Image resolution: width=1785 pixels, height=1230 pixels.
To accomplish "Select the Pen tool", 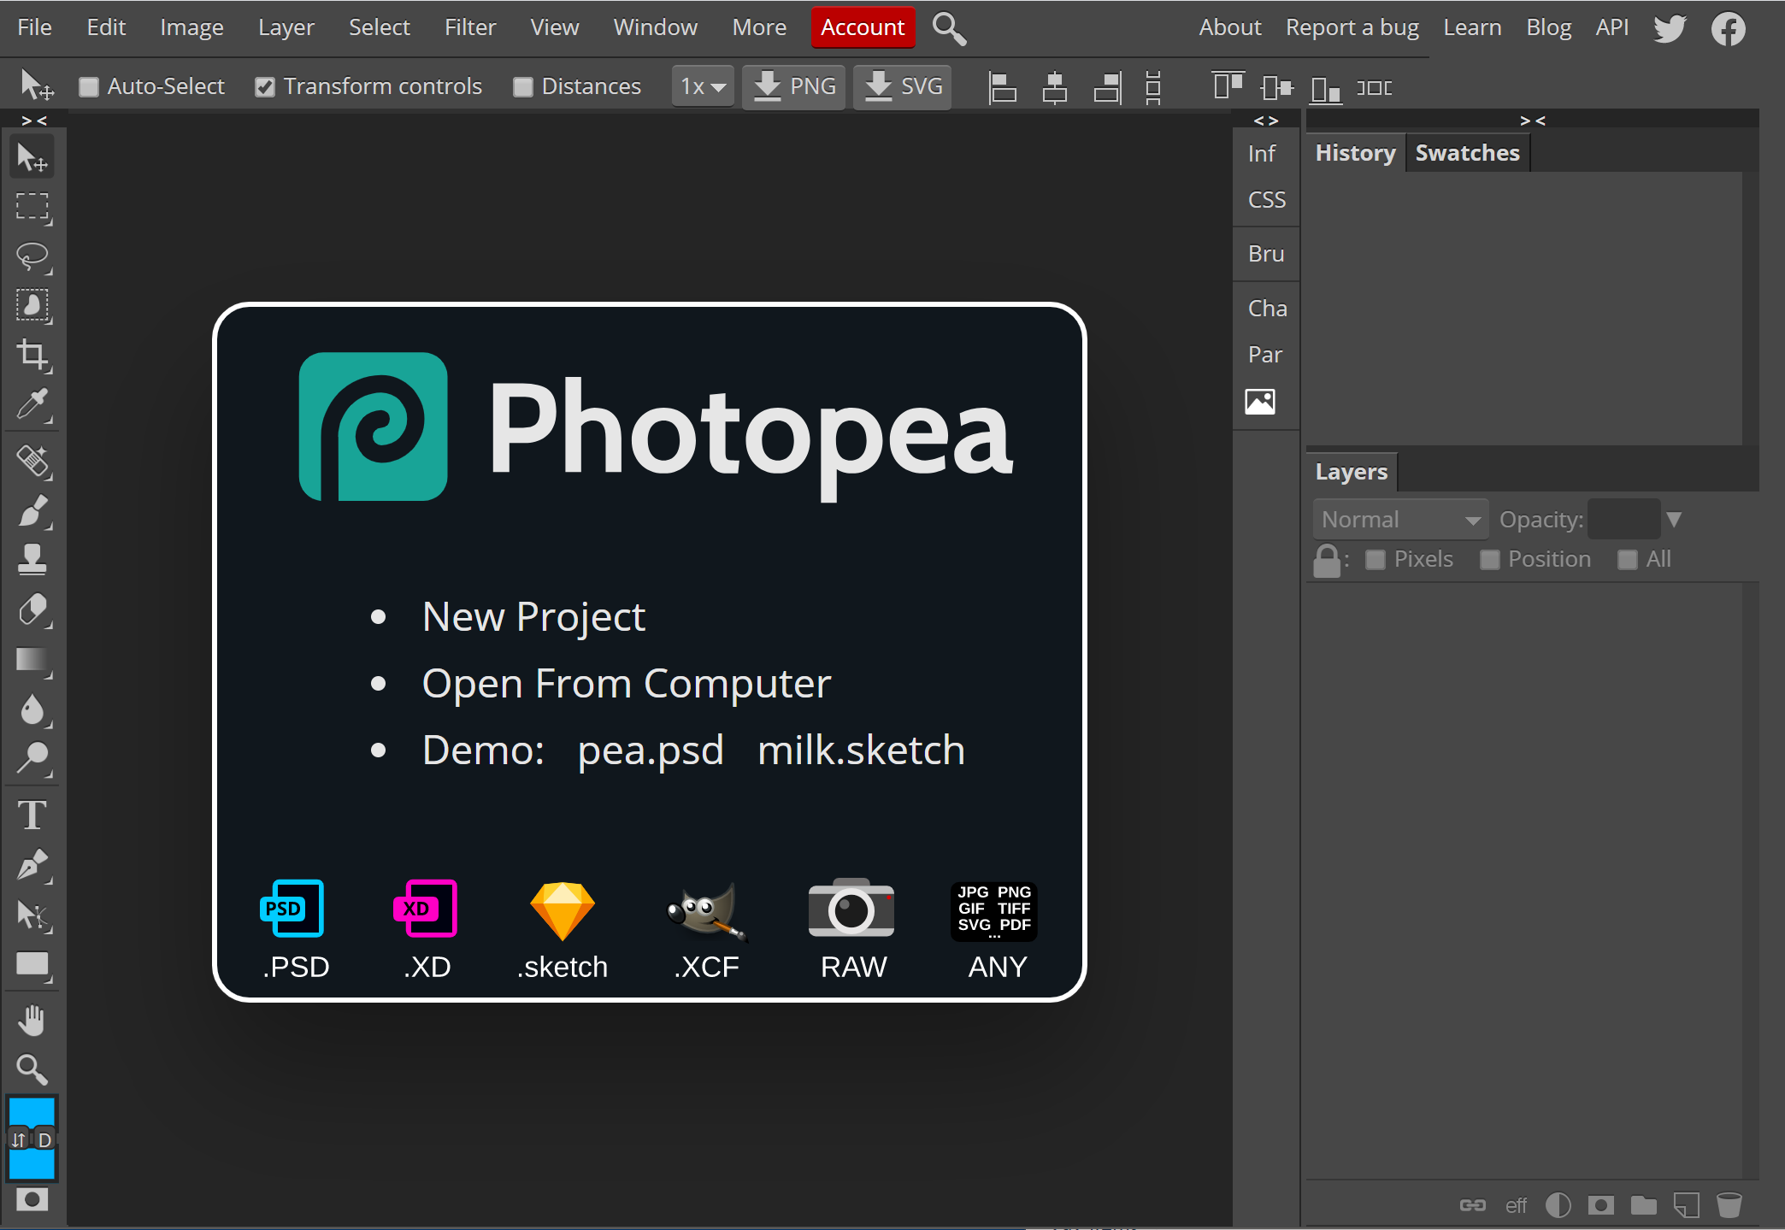I will (x=32, y=864).
